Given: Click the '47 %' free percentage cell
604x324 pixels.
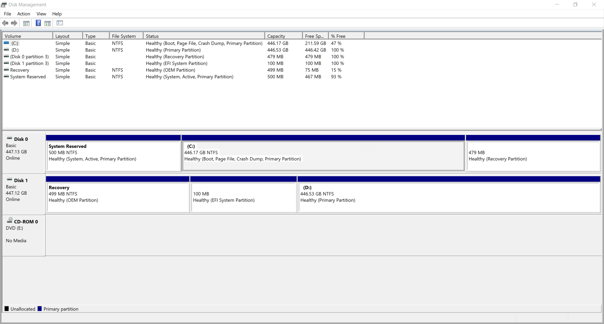Looking at the screenshot, I should [336, 43].
